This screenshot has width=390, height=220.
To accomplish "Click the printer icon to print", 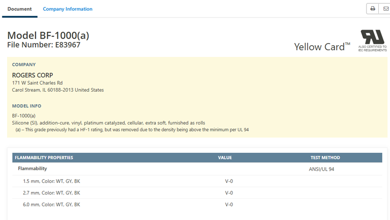I will point(373,9).
